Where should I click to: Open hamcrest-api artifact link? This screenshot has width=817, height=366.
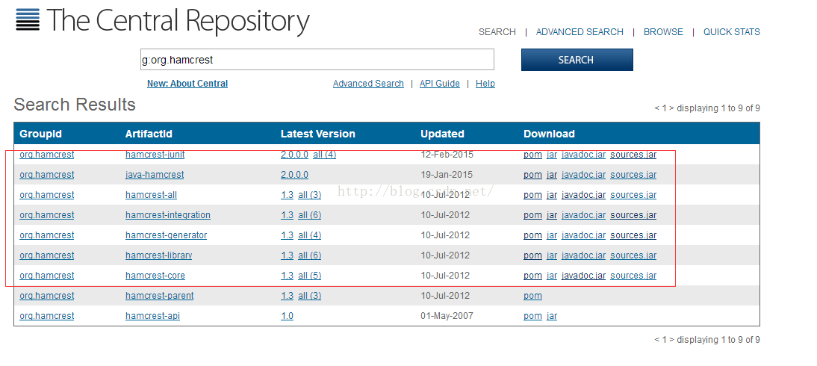tap(152, 316)
